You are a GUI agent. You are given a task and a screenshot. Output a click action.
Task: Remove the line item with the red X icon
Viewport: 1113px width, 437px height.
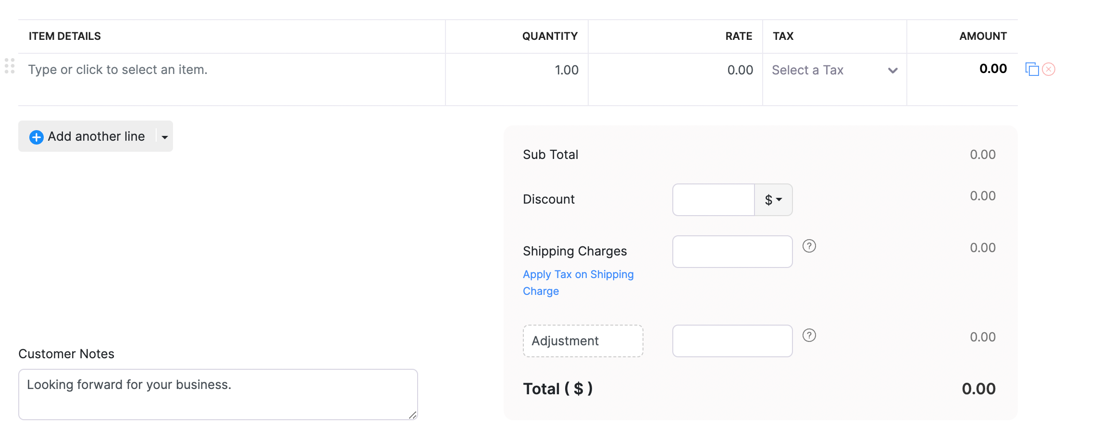pyautogui.click(x=1049, y=69)
